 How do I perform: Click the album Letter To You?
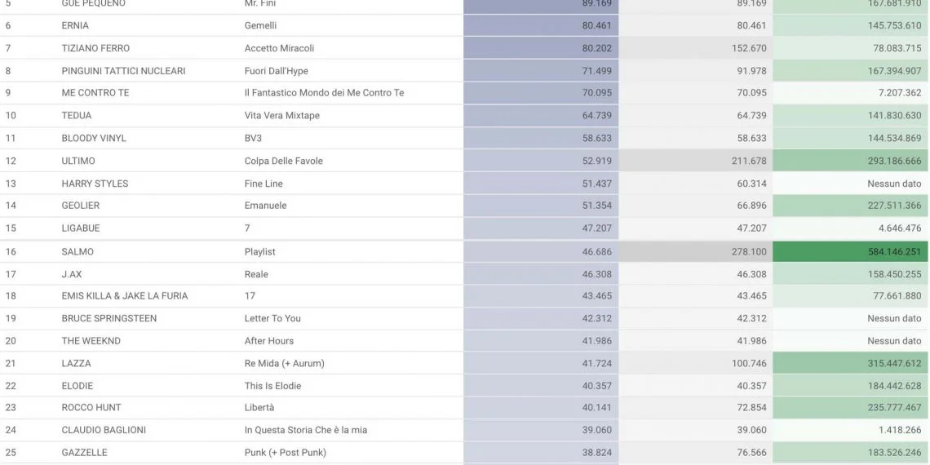pyautogui.click(x=272, y=318)
